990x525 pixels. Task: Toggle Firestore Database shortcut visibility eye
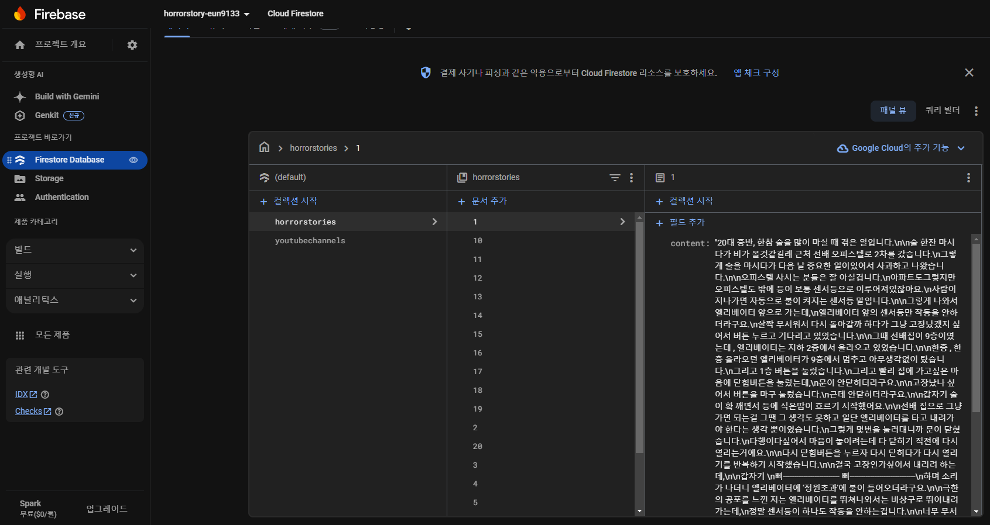tap(133, 160)
